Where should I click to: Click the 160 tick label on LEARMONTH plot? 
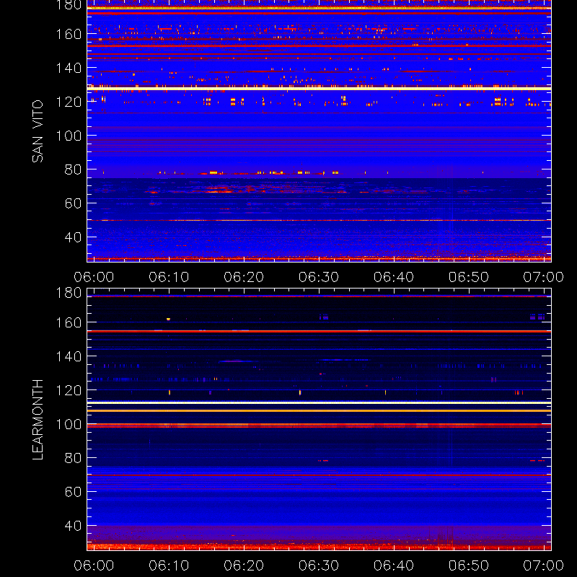point(69,322)
